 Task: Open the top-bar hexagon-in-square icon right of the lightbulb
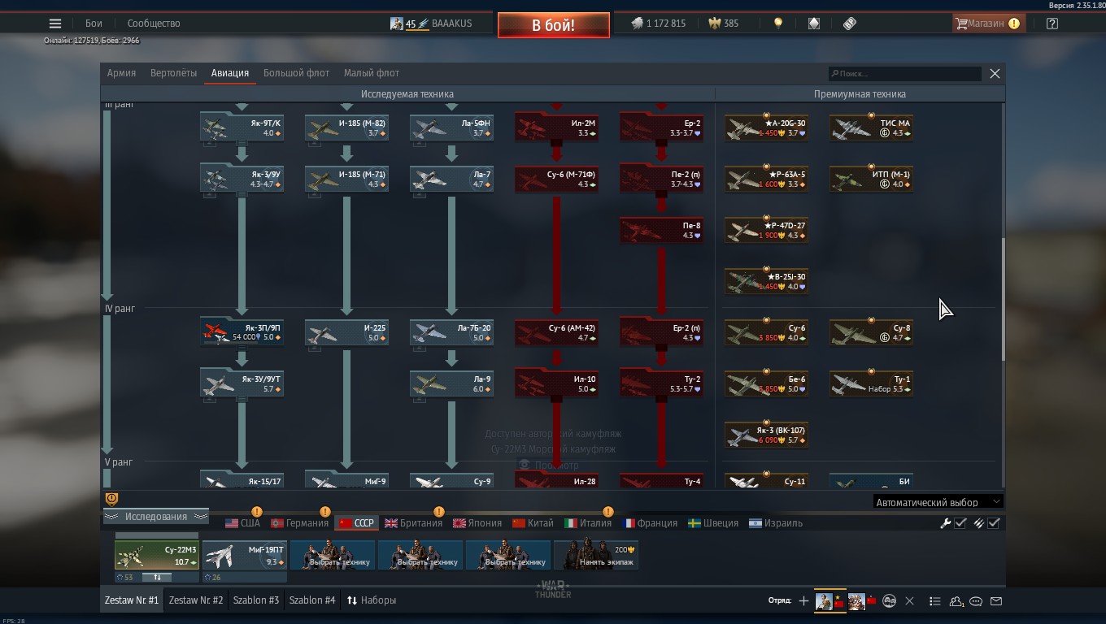[814, 24]
